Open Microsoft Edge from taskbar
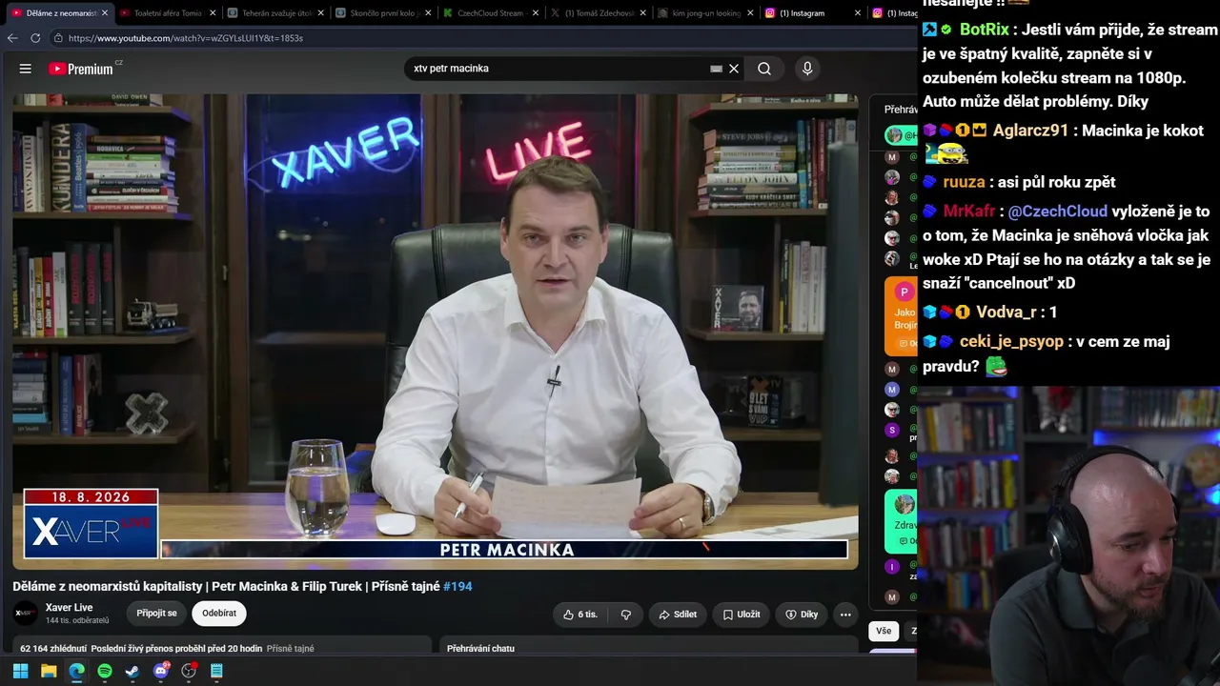Viewport: 1220px width, 686px height. pyautogui.click(x=76, y=671)
